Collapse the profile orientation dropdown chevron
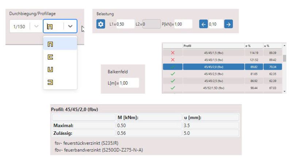The width and height of the screenshot is (292, 164). 70,27
